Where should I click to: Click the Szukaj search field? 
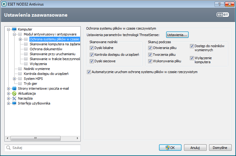coord(43,148)
